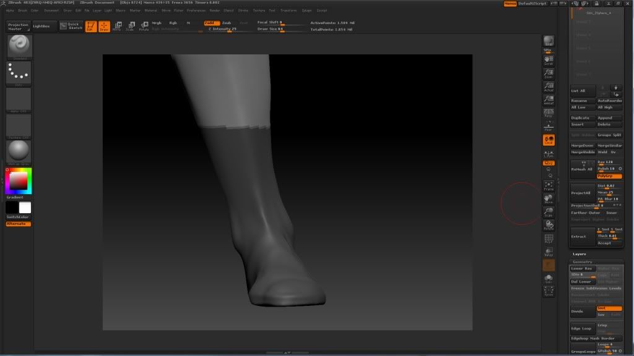634x356 pixels.
Task: Open the current brush thumbnail
Action: point(19,47)
